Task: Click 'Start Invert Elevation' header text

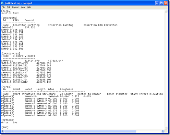Action: 147,94
